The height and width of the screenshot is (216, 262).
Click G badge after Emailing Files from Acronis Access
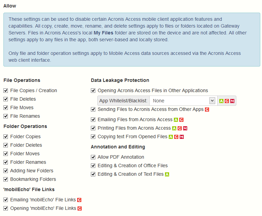181,120
